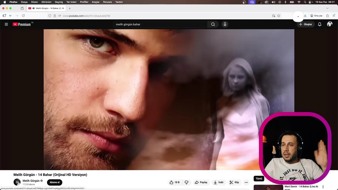This screenshot has width=338, height=190.
Task: Open the Düzen menu
Action: [35, 2]
